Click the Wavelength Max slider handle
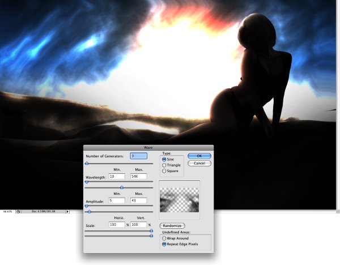Viewport: 340px width, 265px height. [x=122, y=187]
